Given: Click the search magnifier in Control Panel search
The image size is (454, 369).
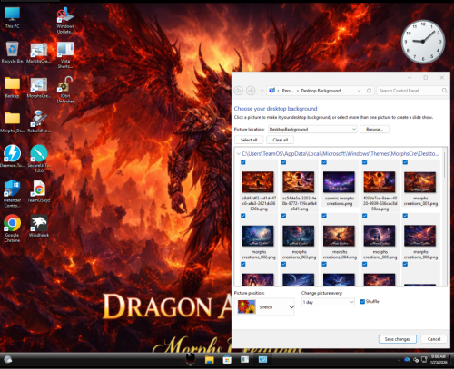Looking at the screenshot, I should 444,91.
